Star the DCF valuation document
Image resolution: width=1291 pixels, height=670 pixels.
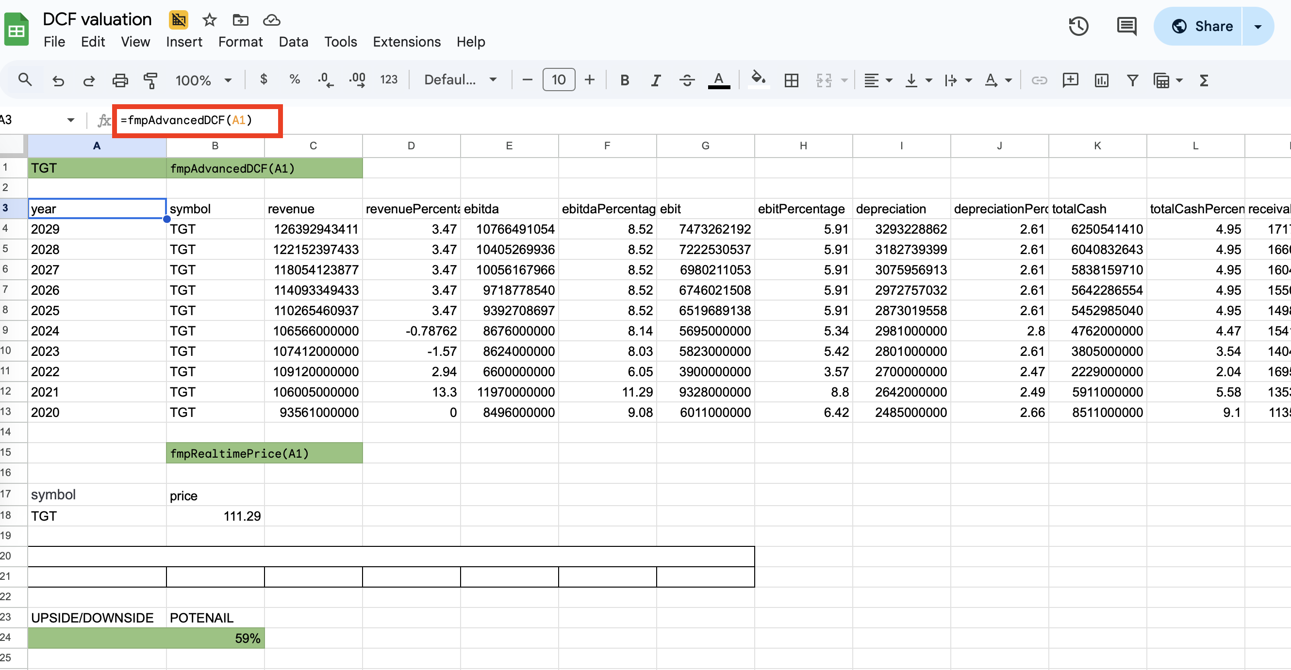click(x=210, y=20)
